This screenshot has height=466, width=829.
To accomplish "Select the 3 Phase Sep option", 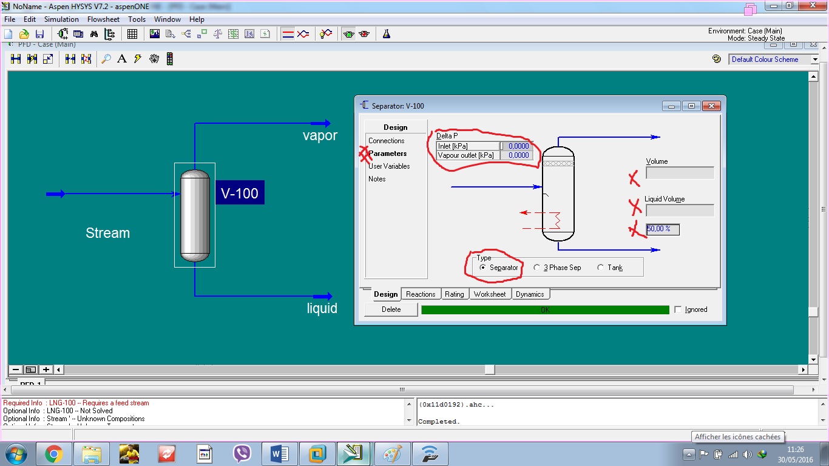I will (x=536, y=267).
